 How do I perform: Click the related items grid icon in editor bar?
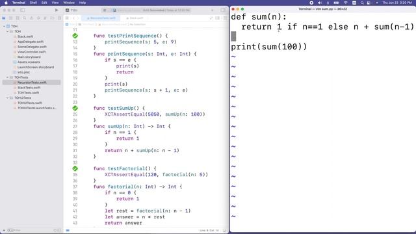67,18
